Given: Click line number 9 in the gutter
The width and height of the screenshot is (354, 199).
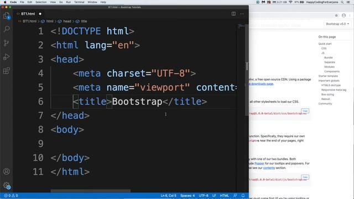Looking at the screenshot, I should [x=40, y=144].
